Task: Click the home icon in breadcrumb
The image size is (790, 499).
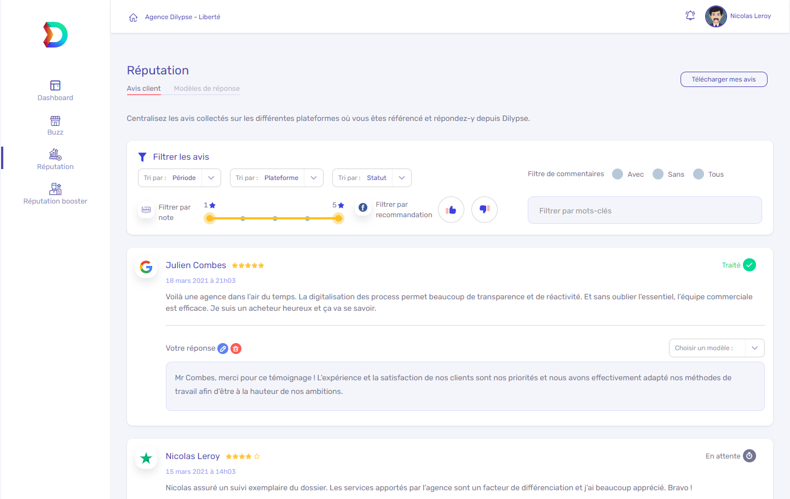Action: click(133, 18)
